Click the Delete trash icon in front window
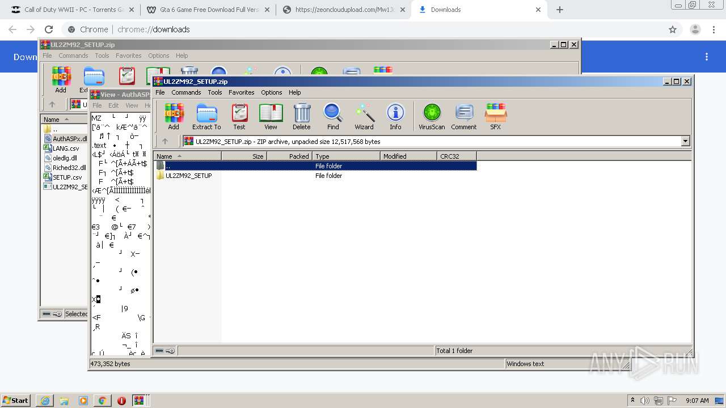Screen dimensions: 726x408 (302, 117)
